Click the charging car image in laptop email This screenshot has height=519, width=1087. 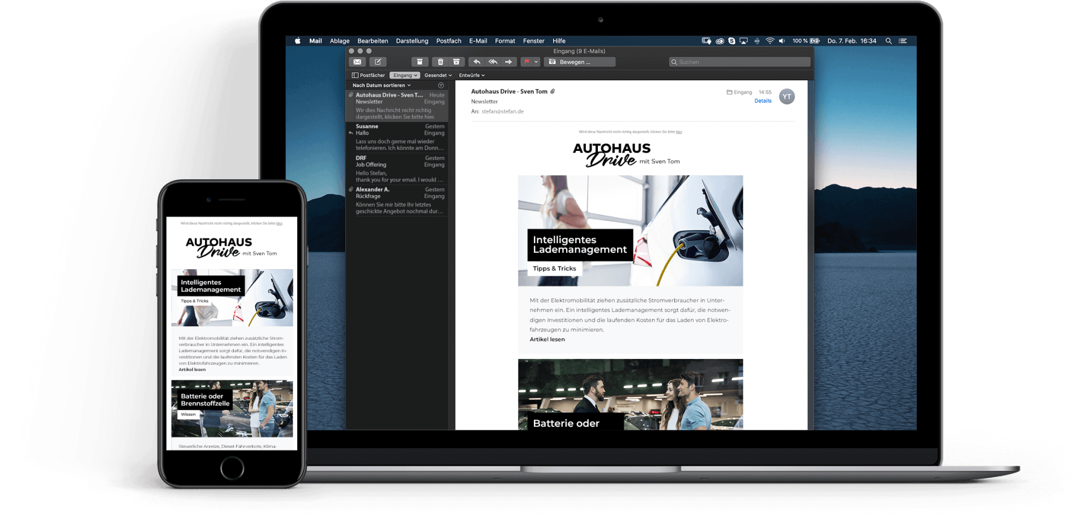(x=630, y=231)
